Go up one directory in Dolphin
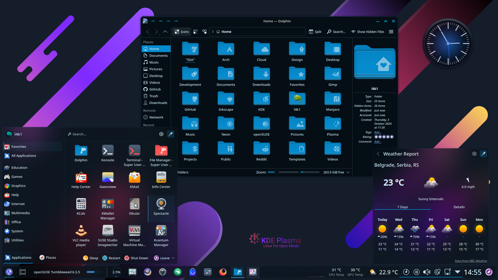 (165, 32)
